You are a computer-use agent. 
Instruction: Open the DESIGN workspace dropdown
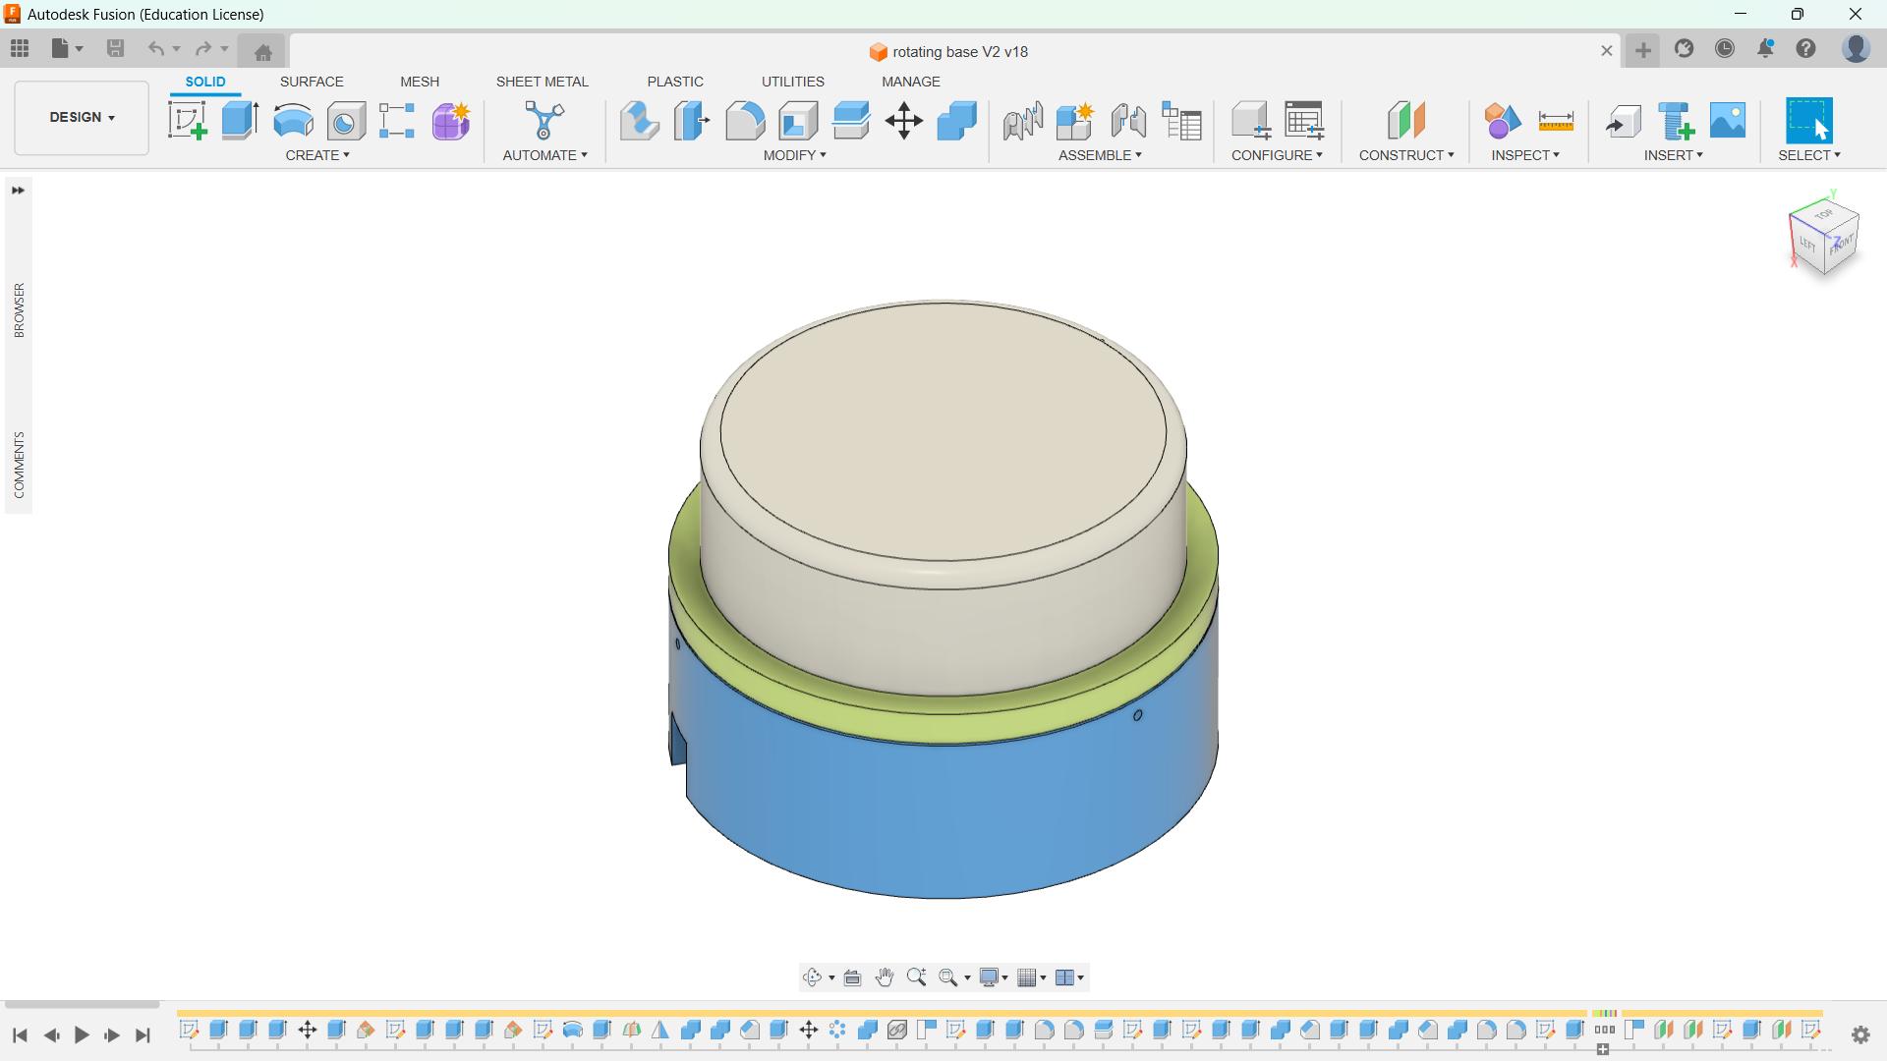pos(82,117)
